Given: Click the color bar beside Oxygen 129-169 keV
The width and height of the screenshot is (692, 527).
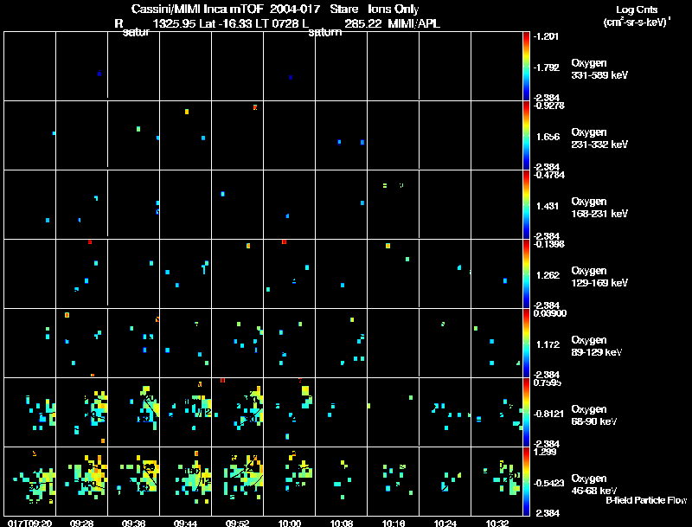Looking at the screenshot, I should (x=526, y=273).
